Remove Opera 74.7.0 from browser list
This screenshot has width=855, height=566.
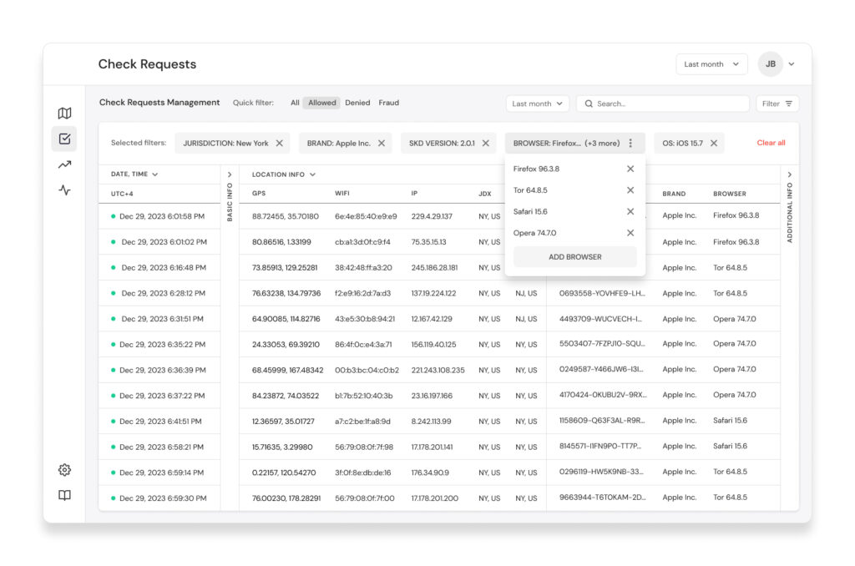630,233
